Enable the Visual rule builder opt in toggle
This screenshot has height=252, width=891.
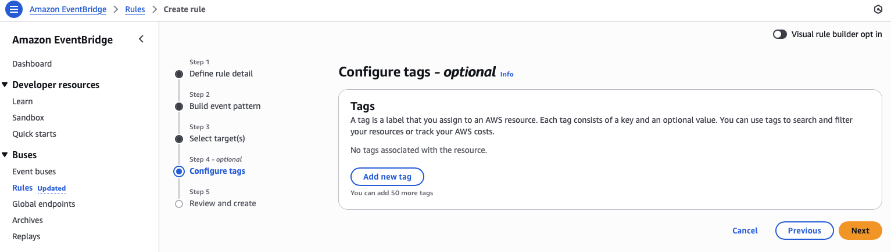pyautogui.click(x=779, y=34)
